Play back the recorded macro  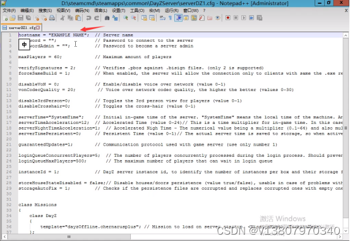[243, 18]
